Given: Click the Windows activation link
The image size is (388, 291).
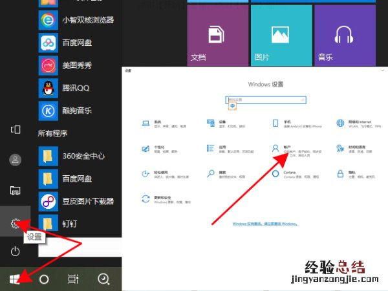Looking at the screenshot, I should pos(266,224).
